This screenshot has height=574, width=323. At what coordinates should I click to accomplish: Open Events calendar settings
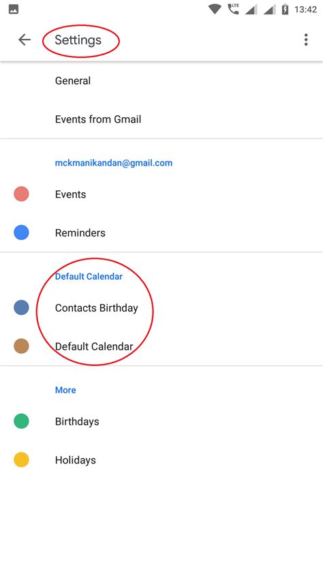point(161,194)
